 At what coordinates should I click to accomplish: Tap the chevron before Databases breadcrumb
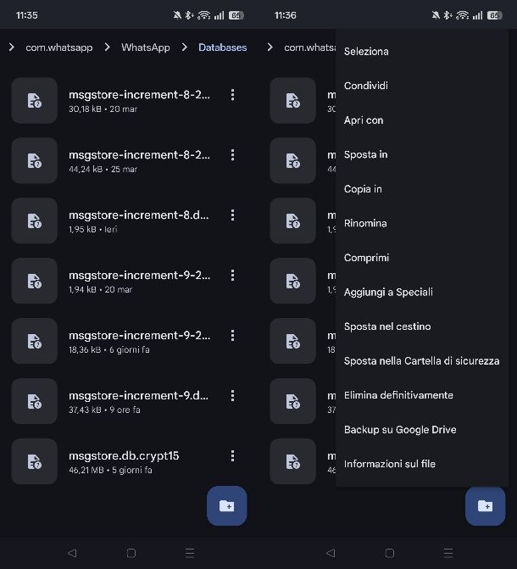(184, 47)
